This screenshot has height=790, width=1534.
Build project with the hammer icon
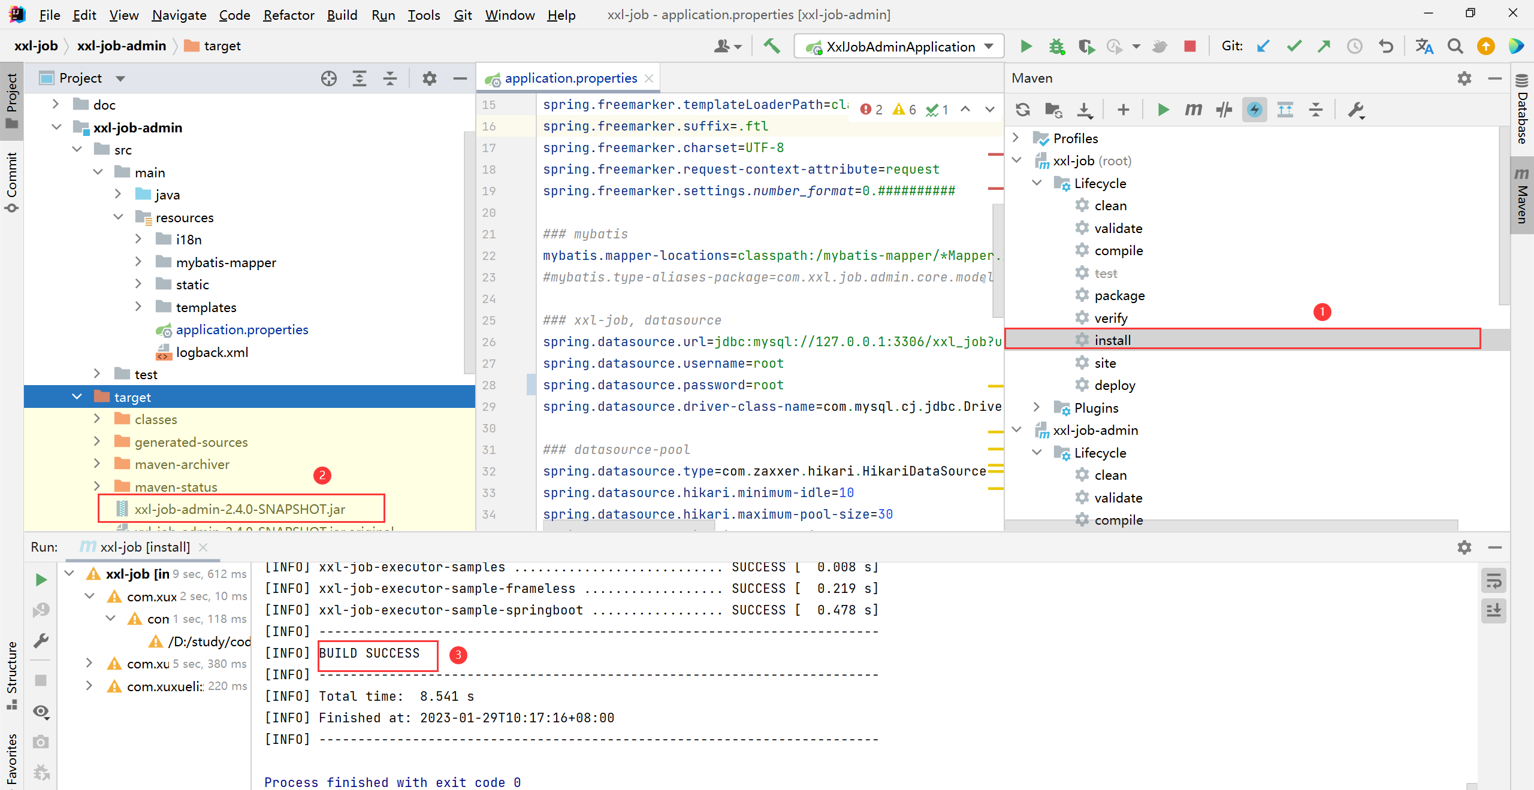point(772,46)
